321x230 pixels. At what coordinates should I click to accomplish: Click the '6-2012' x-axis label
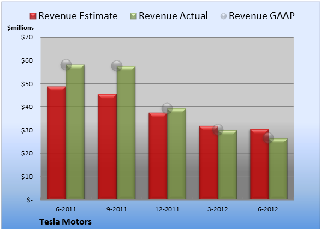268,209
